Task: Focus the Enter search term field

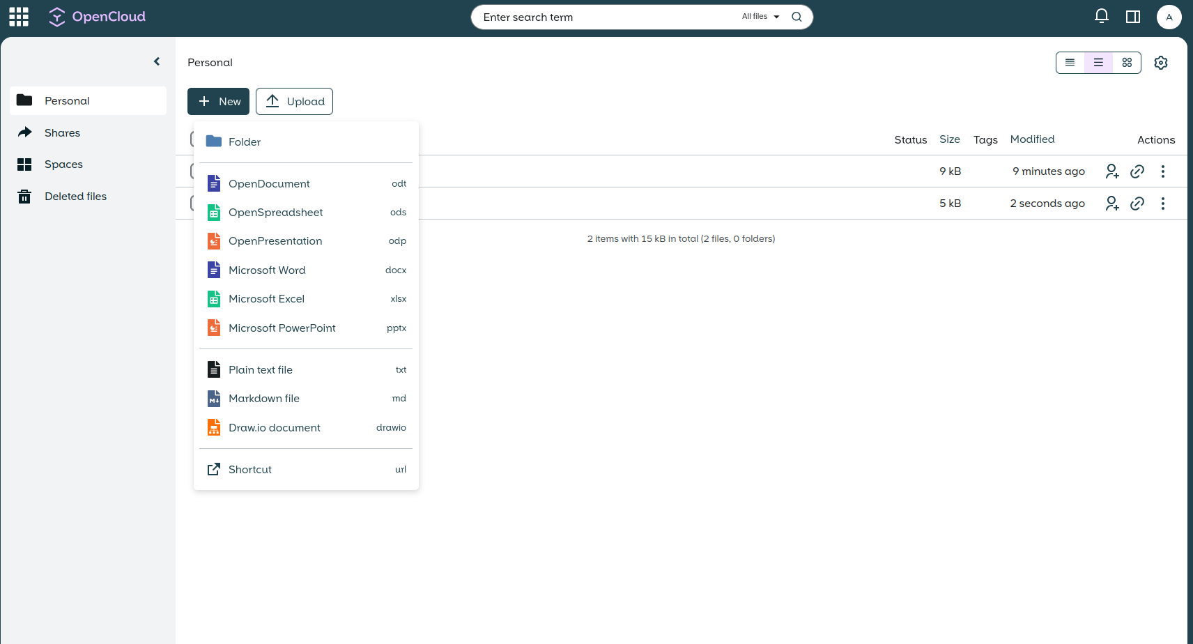Action: [x=606, y=17]
